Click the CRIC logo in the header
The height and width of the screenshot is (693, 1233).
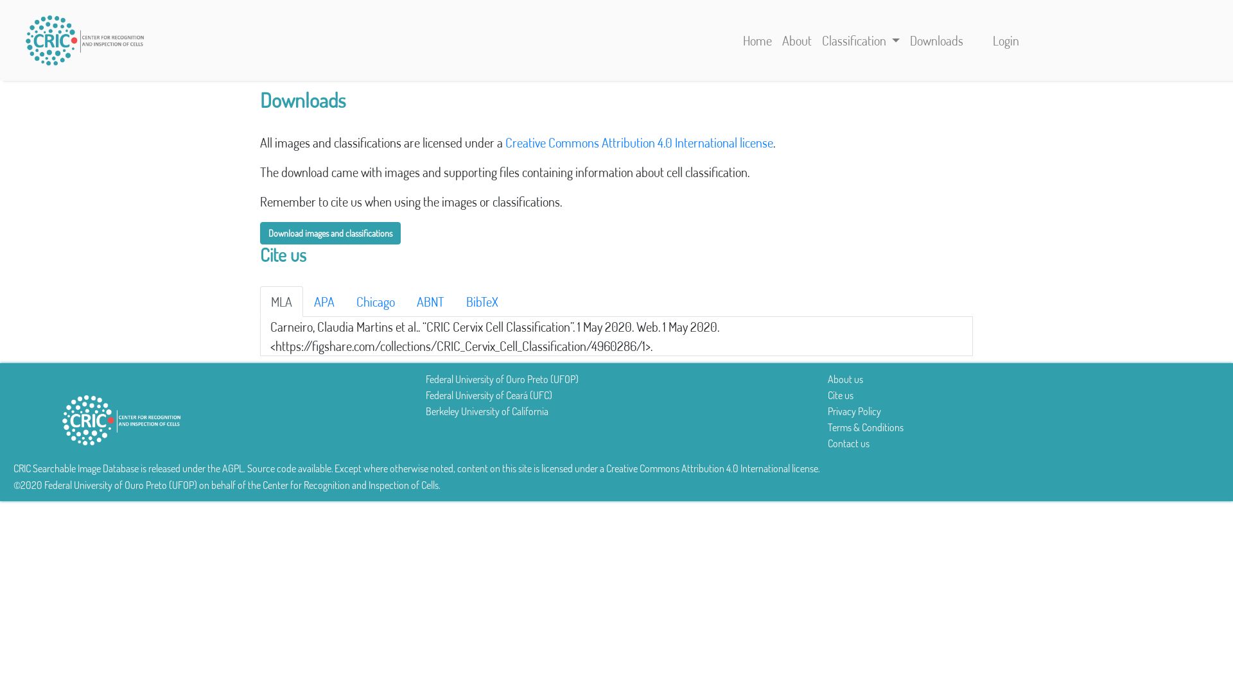[x=85, y=40]
